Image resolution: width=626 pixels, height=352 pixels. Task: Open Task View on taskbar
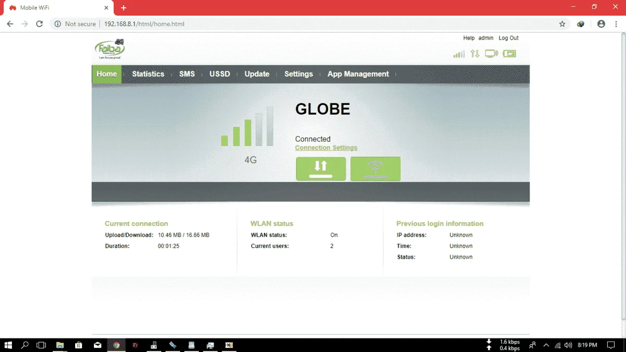coord(41,345)
